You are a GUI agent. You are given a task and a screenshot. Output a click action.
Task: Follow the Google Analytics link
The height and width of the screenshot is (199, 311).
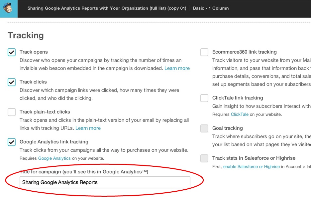[x=54, y=158]
